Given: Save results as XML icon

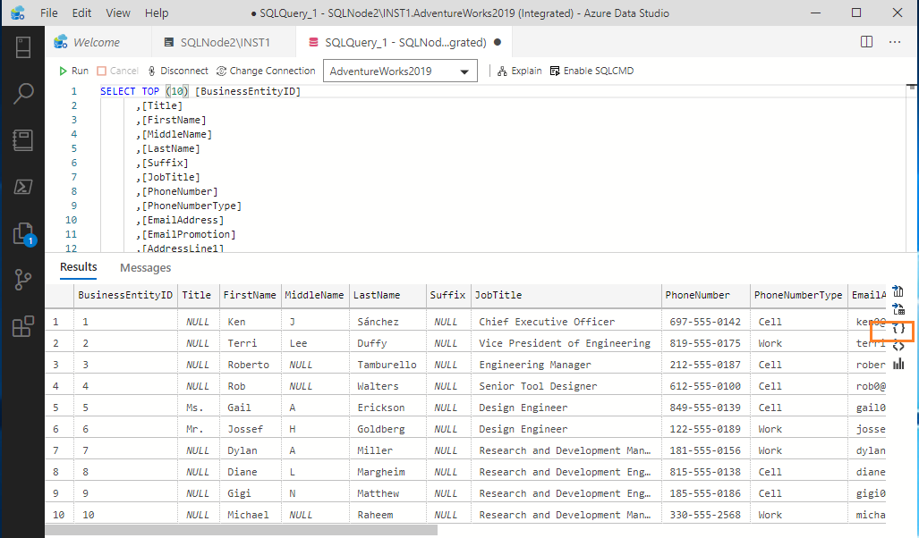Looking at the screenshot, I should (x=898, y=346).
